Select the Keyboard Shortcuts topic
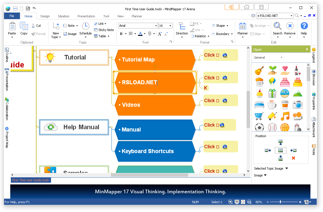 pyautogui.click(x=155, y=151)
